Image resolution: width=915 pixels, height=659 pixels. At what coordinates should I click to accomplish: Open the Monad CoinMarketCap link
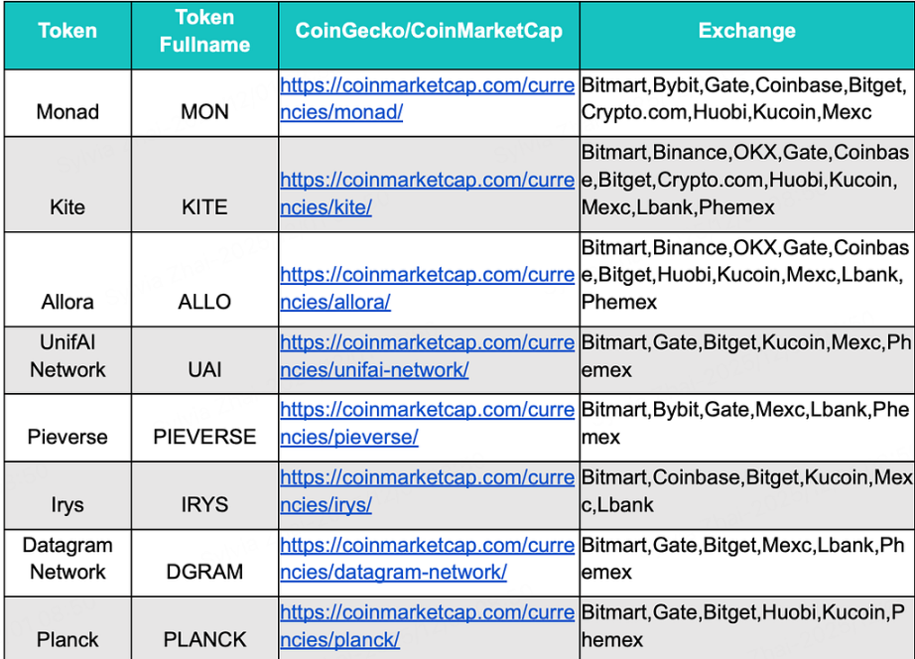point(427,85)
